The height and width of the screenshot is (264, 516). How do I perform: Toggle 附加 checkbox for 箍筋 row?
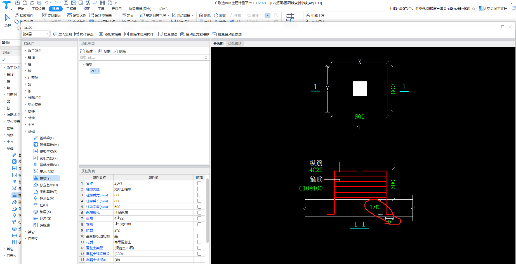(199, 224)
